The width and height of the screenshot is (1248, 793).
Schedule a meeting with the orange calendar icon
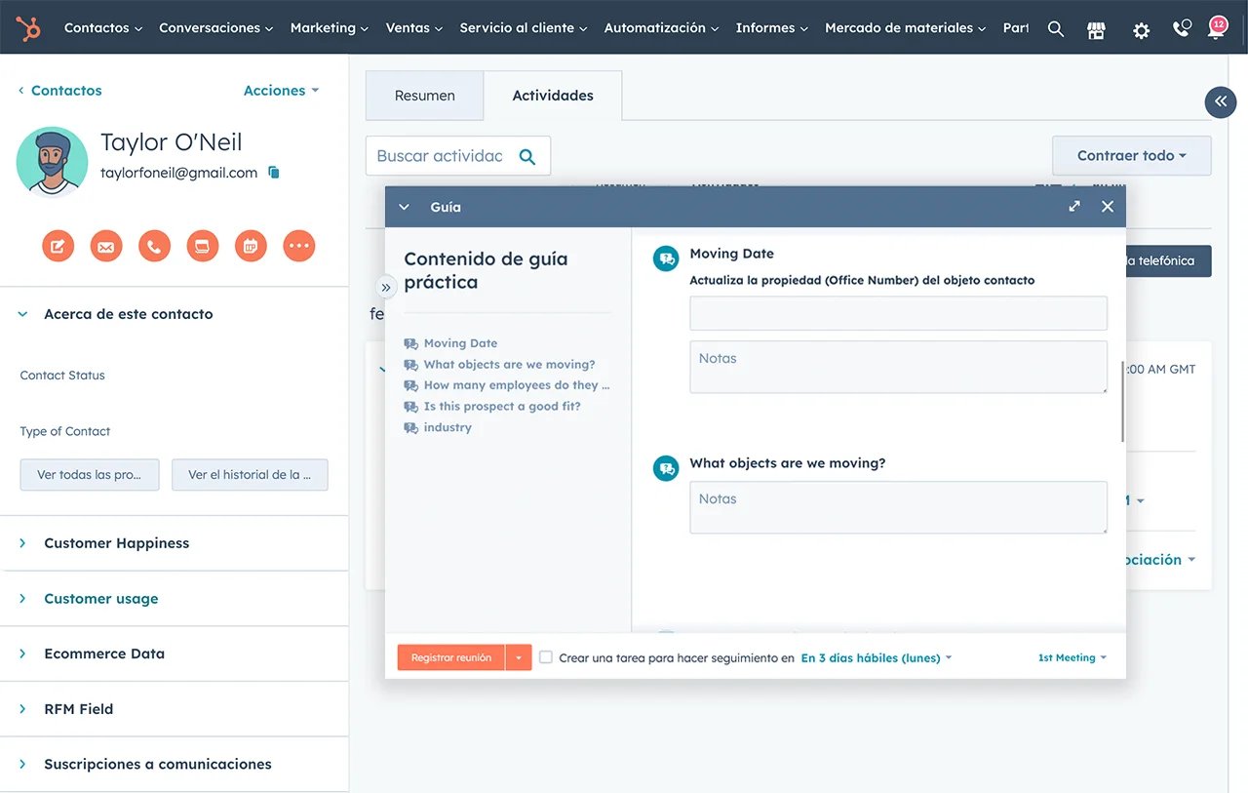click(x=251, y=246)
